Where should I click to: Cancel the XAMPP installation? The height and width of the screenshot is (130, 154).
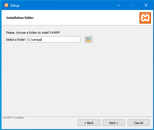pyautogui.click(x=139, y=123)
